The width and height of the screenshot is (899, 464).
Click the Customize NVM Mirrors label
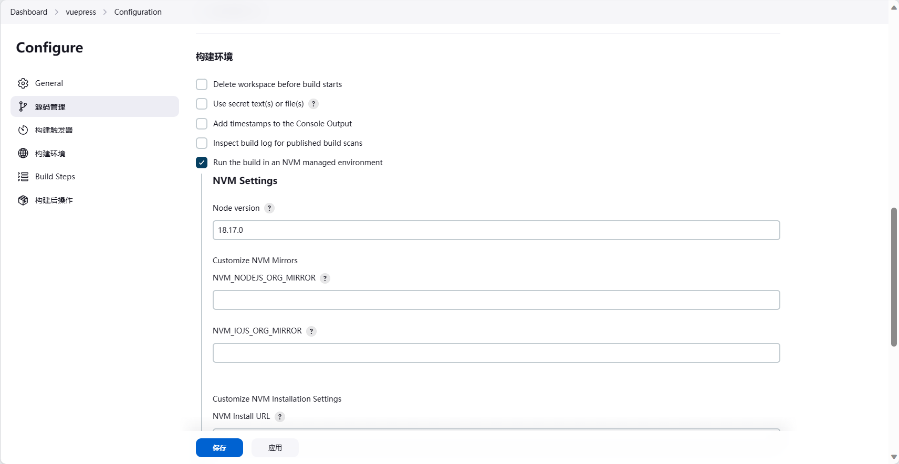pos(255,261)
